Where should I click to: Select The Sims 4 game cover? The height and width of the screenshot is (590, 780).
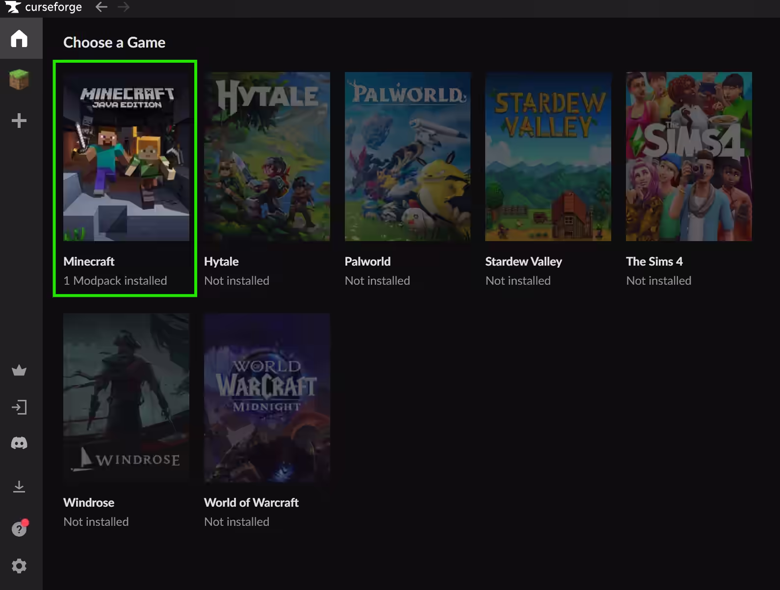click(x=689, y=156)
